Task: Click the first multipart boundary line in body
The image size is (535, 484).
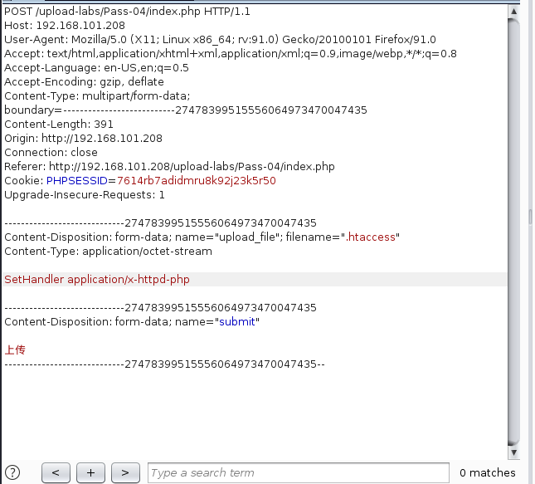Action: click(160, 223)
